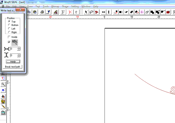
Task: Click the vertical offset input field
Action: click(x=13, y=55)
